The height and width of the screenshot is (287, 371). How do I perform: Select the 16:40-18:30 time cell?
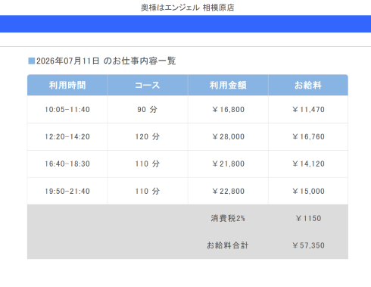click(67, 164)
